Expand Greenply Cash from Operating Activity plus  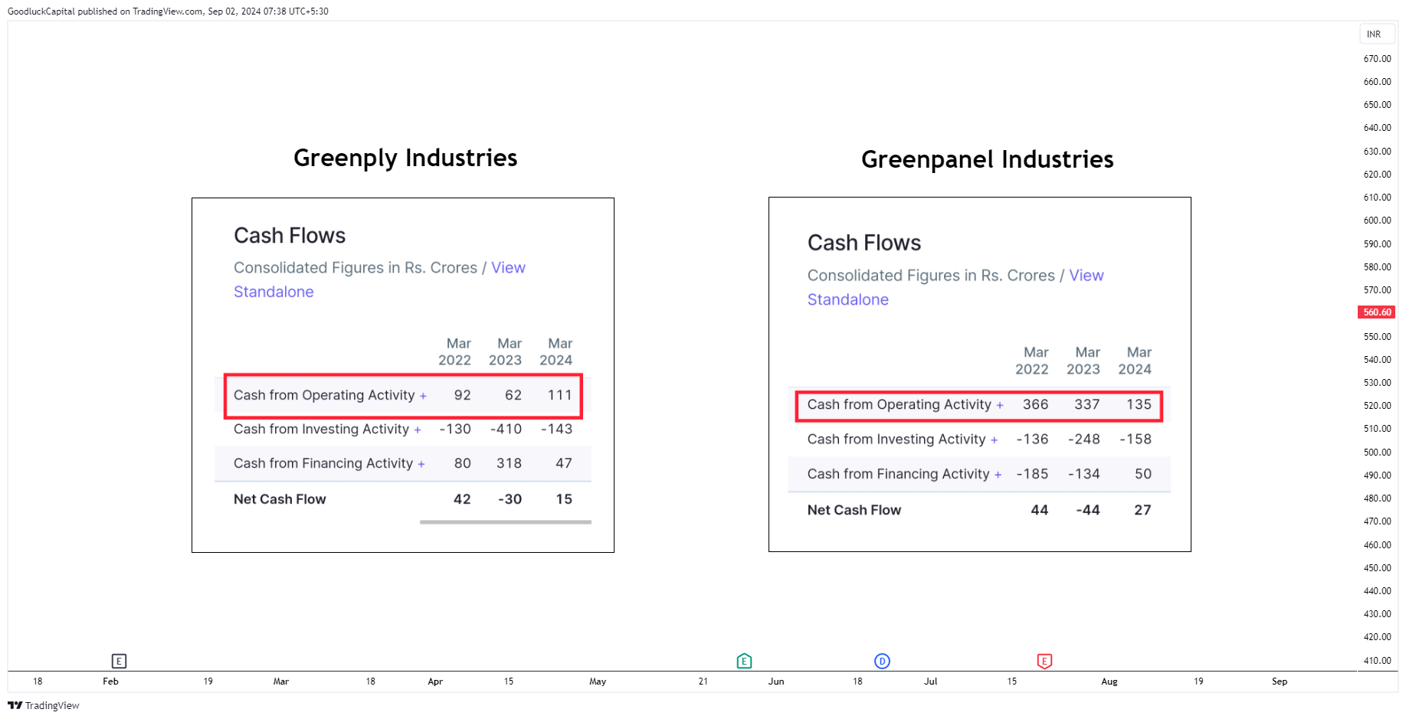(423, 396)
